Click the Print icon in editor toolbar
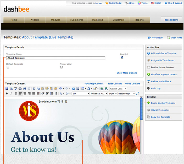 point(20,89)
